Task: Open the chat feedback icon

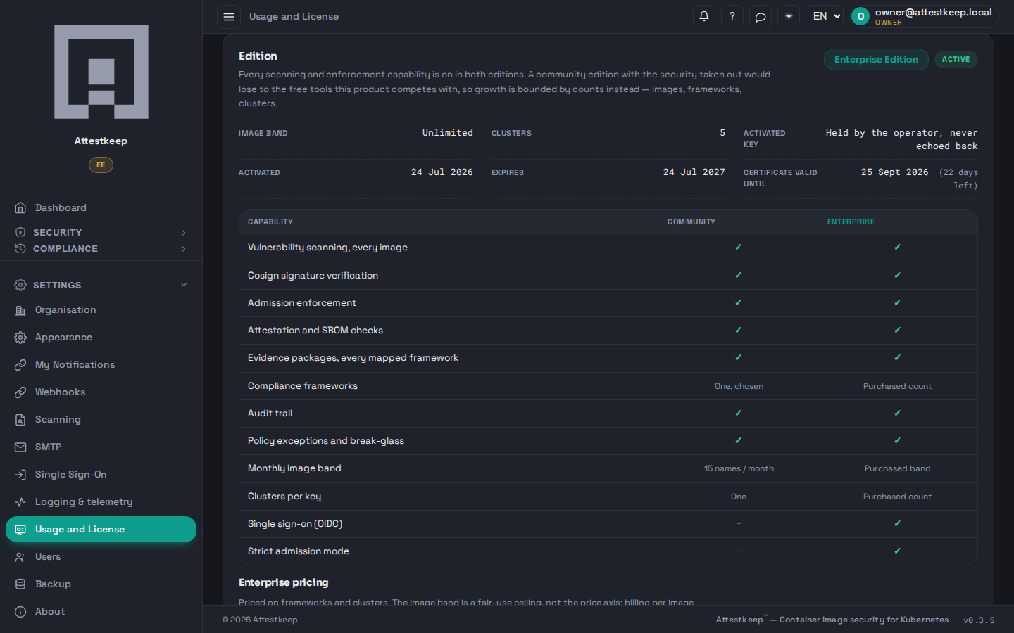Action: (x=760, y=16)
